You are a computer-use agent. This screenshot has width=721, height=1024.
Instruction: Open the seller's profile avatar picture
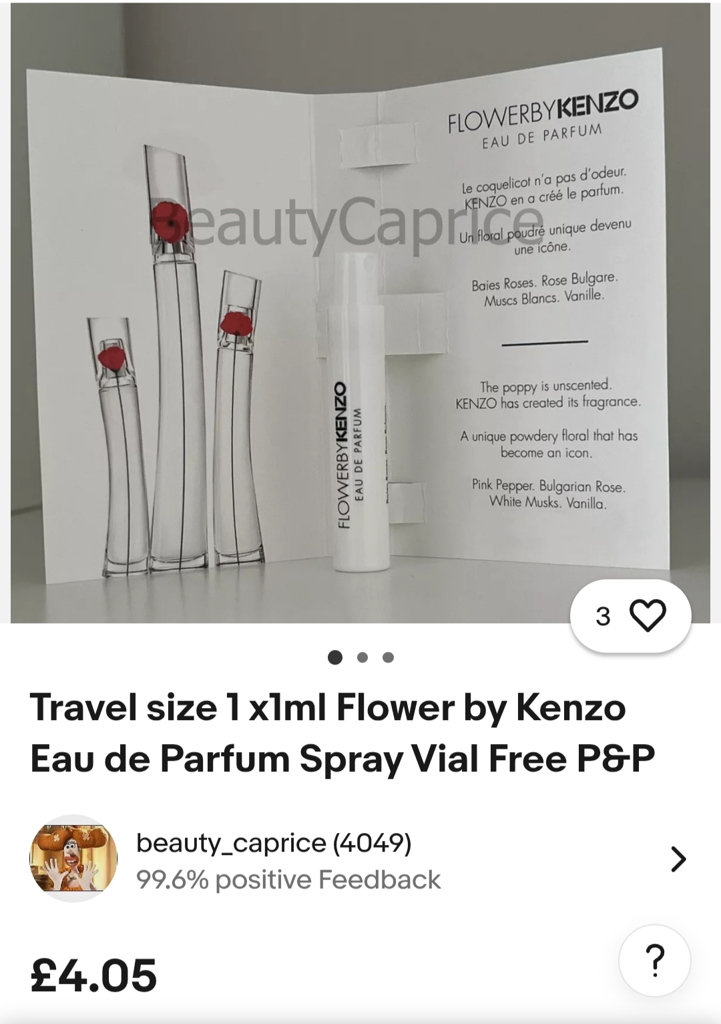point(73,858)
